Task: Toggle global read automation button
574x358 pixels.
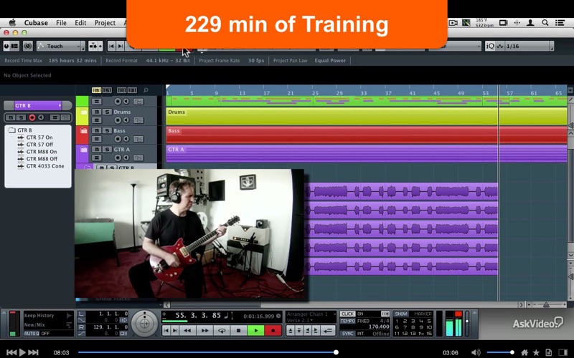Action: (121, 90)
